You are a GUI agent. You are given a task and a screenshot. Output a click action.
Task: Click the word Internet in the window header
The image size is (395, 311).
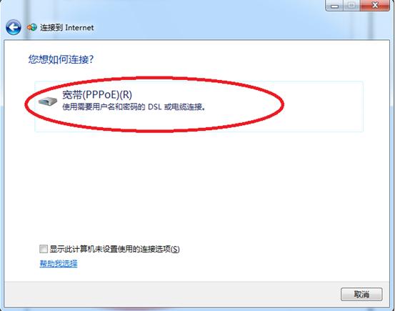click(x=79, y=27)
